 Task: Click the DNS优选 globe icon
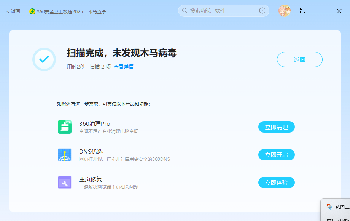(x=65, y=155)
